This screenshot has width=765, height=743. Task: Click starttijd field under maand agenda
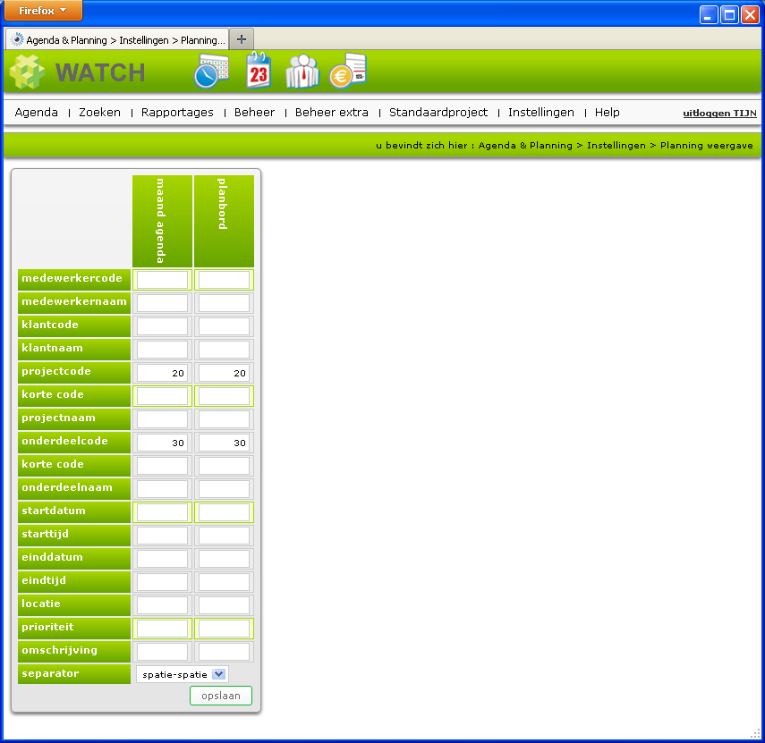pos(163,536)
